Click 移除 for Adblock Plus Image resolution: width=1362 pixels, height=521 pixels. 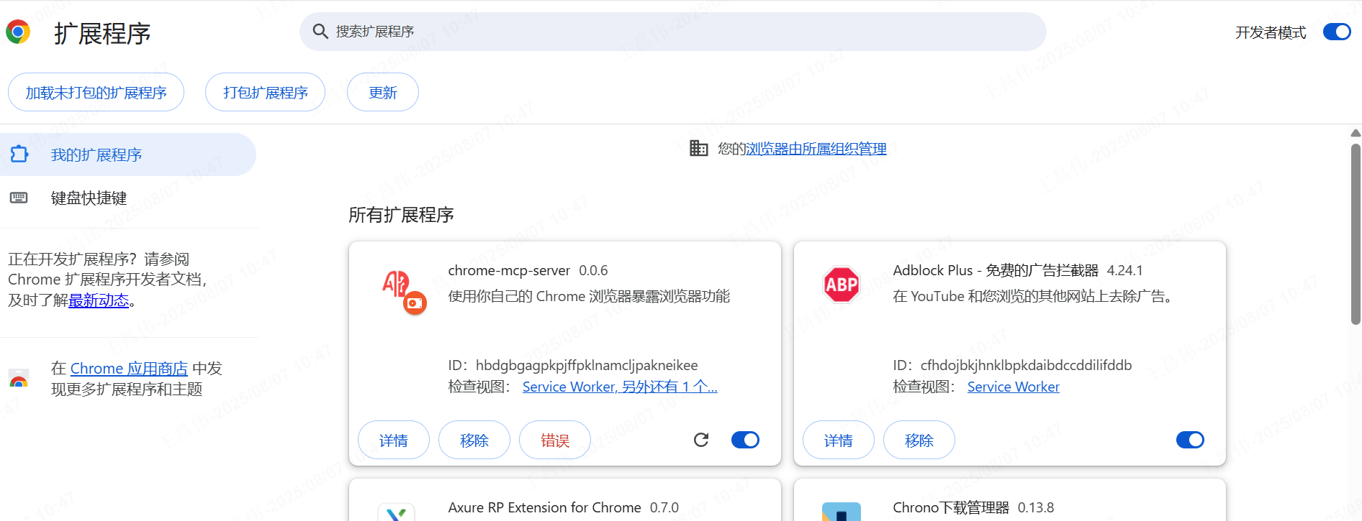pyautogui.click(x=919, y=440)
